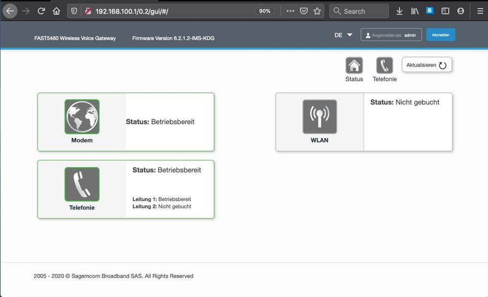Click the insecure connection padlock icon

coord(88,11)
